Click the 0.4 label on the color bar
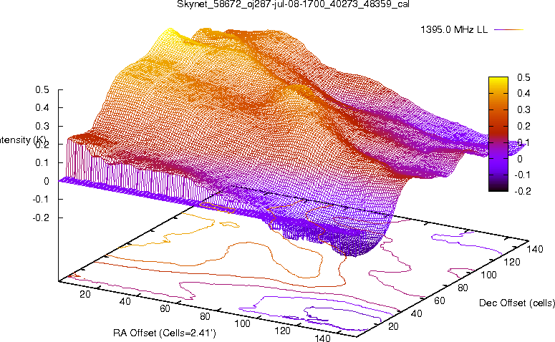 tap(523, 93)
